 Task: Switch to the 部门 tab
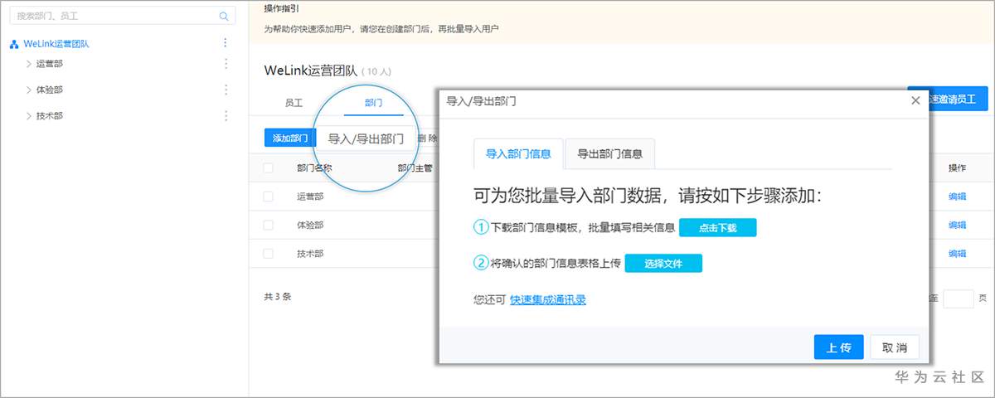[x=373, y=103]
